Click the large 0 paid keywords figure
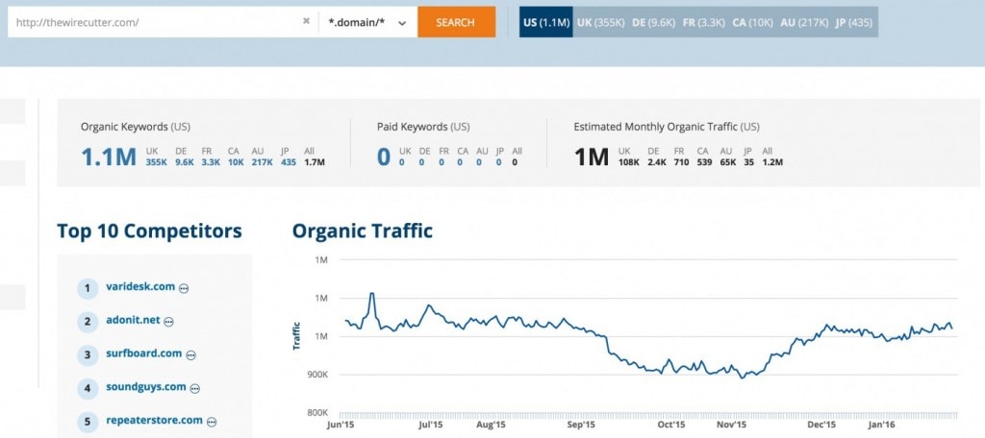 (384, 158)
